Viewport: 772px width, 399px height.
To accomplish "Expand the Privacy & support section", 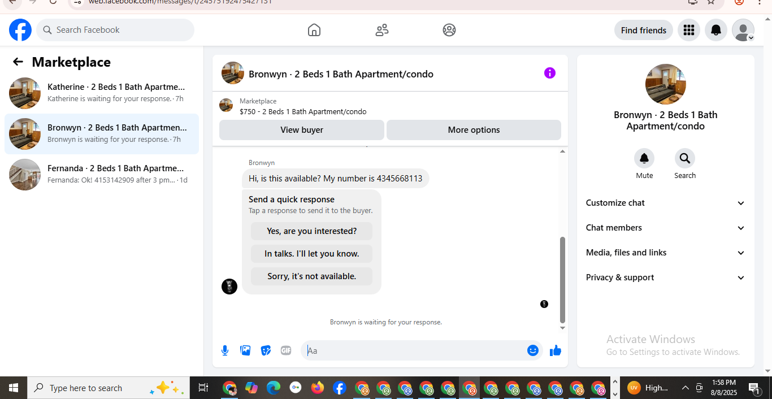I will tap(666, 277).
